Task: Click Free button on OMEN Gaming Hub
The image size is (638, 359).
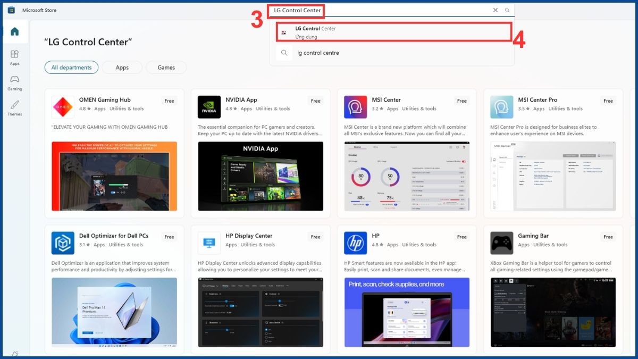Action: [x=169, y=101]
